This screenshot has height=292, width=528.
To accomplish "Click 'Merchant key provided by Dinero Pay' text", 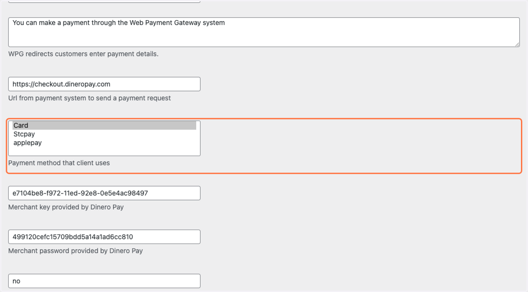I will coord(66,207).
